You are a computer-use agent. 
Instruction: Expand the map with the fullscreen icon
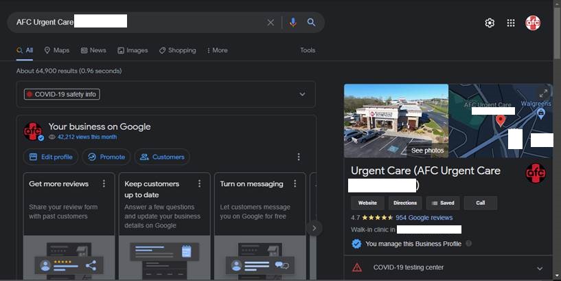(x=543, y=93)
